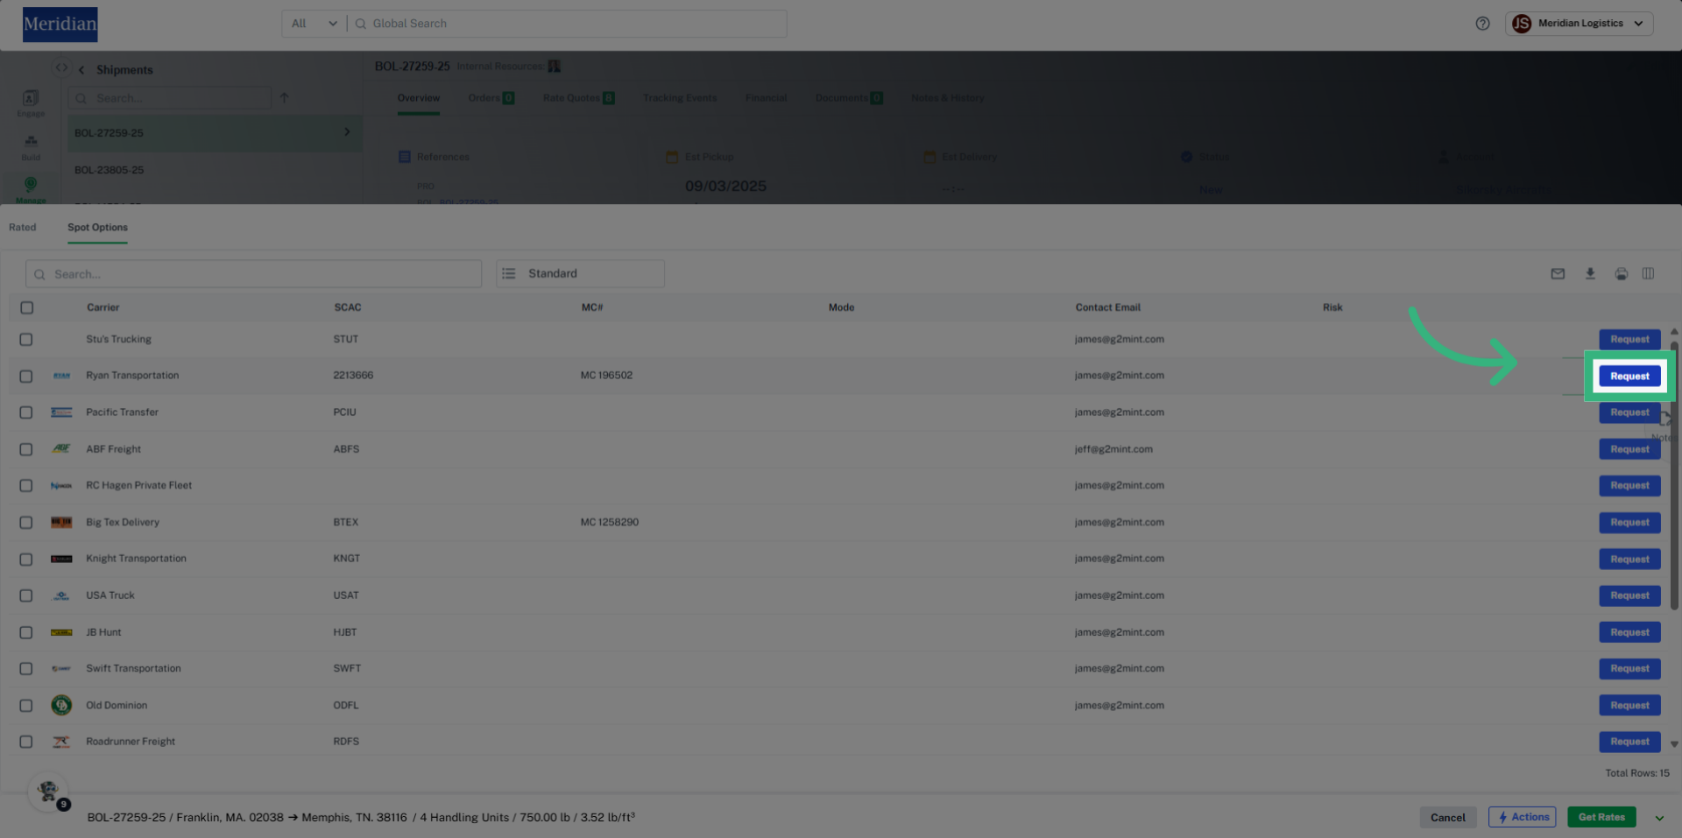
Task: Open the Standard view dropdown
Action: point(580,273)
